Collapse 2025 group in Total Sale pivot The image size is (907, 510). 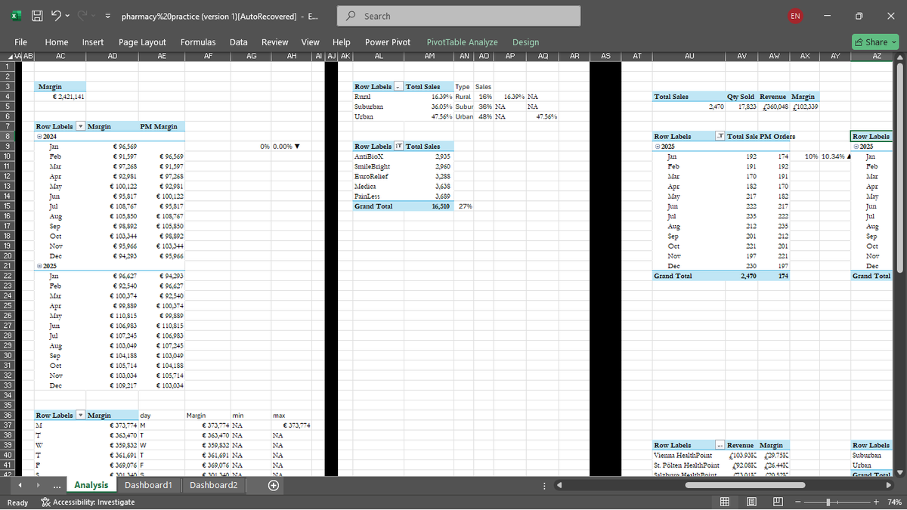tap(657, 146)
